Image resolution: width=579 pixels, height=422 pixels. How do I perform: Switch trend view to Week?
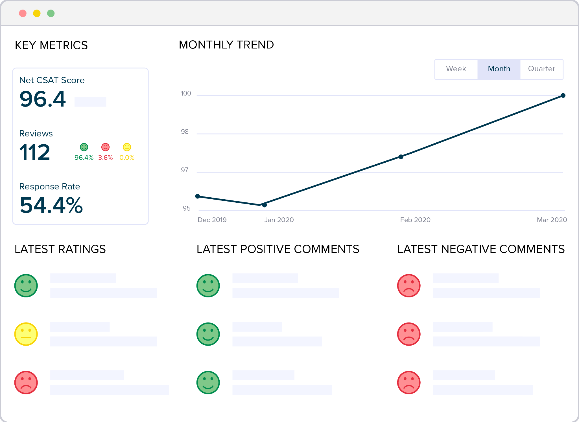(x=456, y=69)
